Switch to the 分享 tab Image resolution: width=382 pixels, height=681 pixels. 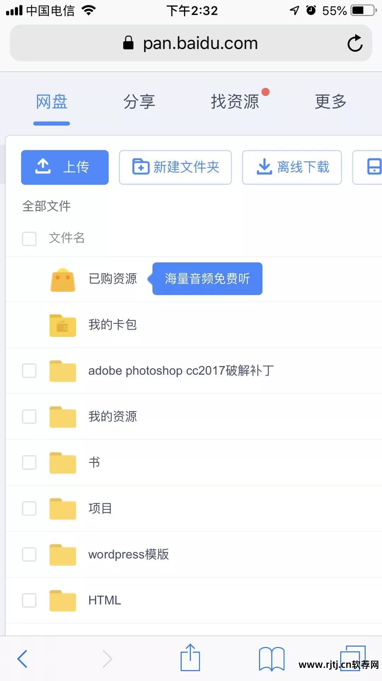coord(139,102)
